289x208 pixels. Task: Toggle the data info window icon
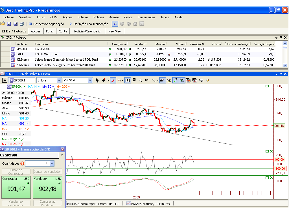127,80
